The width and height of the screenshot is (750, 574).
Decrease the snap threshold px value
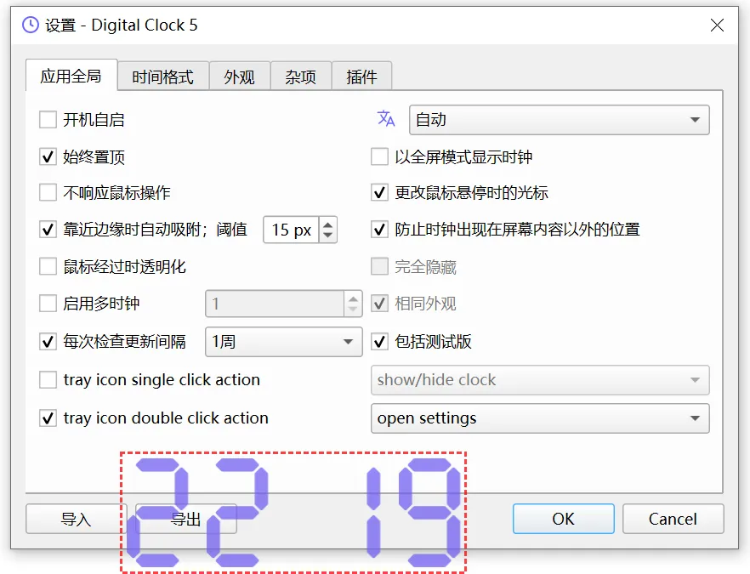(327, 236)
